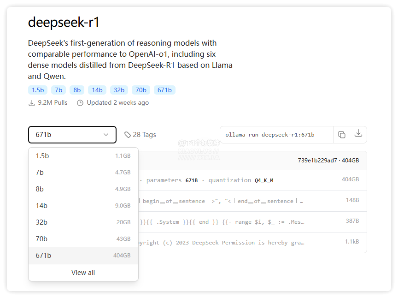The image size is (398, 298).
Task: Select the 1.5b size tag chip
Action: pos(37,90)
